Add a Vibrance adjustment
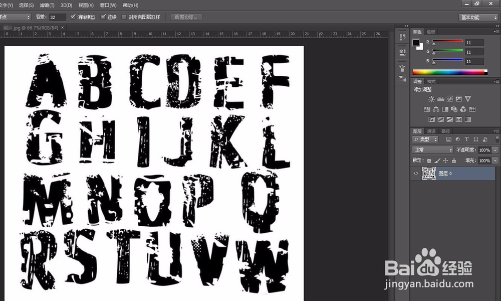The image size is (501, 301). point(468,99)
